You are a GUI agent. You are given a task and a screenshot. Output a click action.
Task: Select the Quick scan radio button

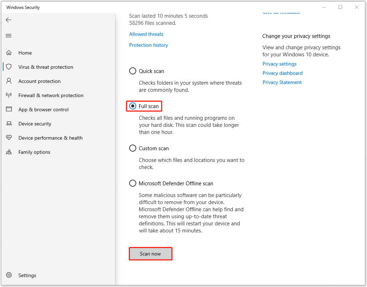[x=132, y=71]
